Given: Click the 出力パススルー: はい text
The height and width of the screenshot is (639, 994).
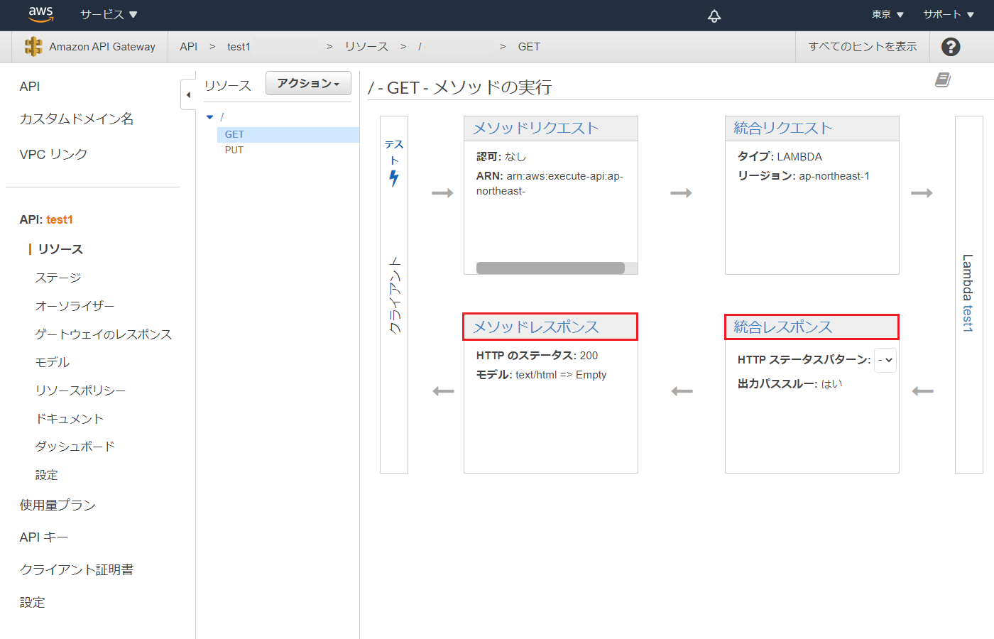Looking at the screenshot, I should pyautogui.click(x=790, y=383).
